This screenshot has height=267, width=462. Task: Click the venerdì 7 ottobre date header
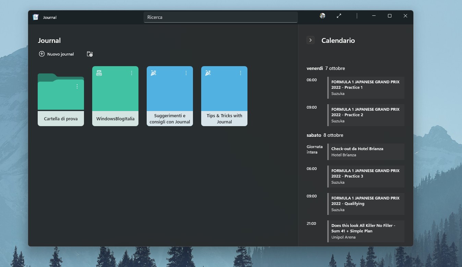[326, 68]
